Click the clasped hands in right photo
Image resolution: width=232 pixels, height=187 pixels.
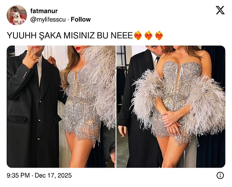click(172, 121)
